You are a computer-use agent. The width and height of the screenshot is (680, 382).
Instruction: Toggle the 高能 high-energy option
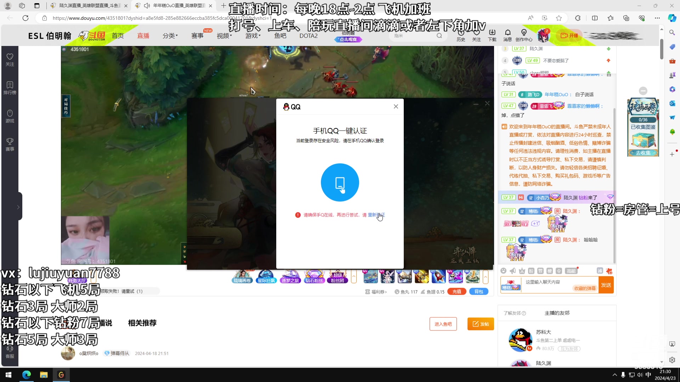[x=571, y=271]
